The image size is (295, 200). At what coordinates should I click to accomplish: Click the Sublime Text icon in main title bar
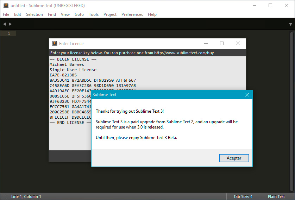6,5
